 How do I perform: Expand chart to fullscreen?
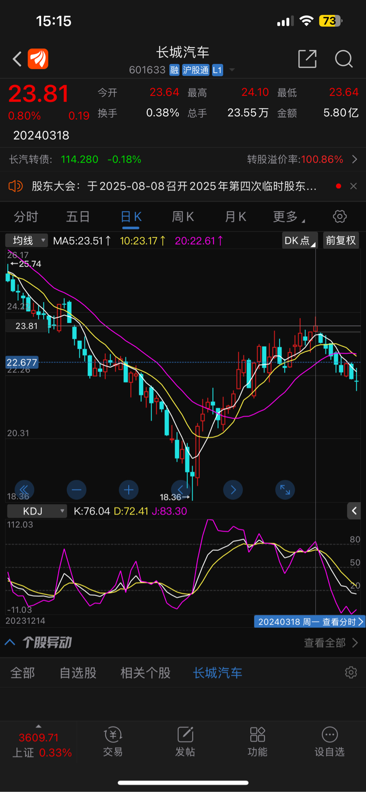(285, 489)
